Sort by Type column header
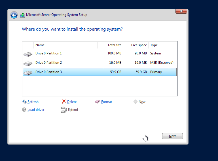Image resolution: width=218 pixels, height=161 pixels. tap(163, 45)
